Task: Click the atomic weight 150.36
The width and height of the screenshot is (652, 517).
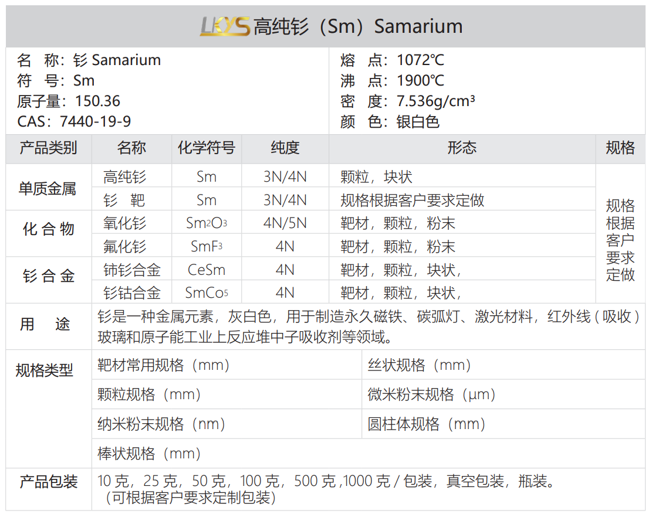Action: click(x=97, y=101)
